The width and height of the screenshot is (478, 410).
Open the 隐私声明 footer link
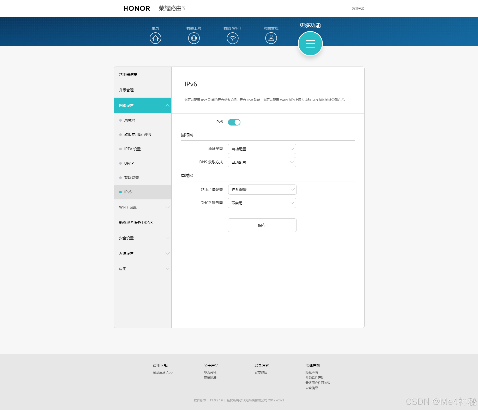coord(312,372)
